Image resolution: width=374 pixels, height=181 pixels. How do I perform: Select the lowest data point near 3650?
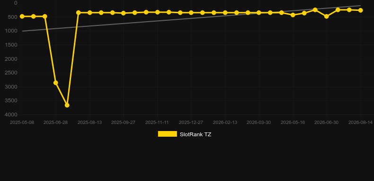(67, 105)
